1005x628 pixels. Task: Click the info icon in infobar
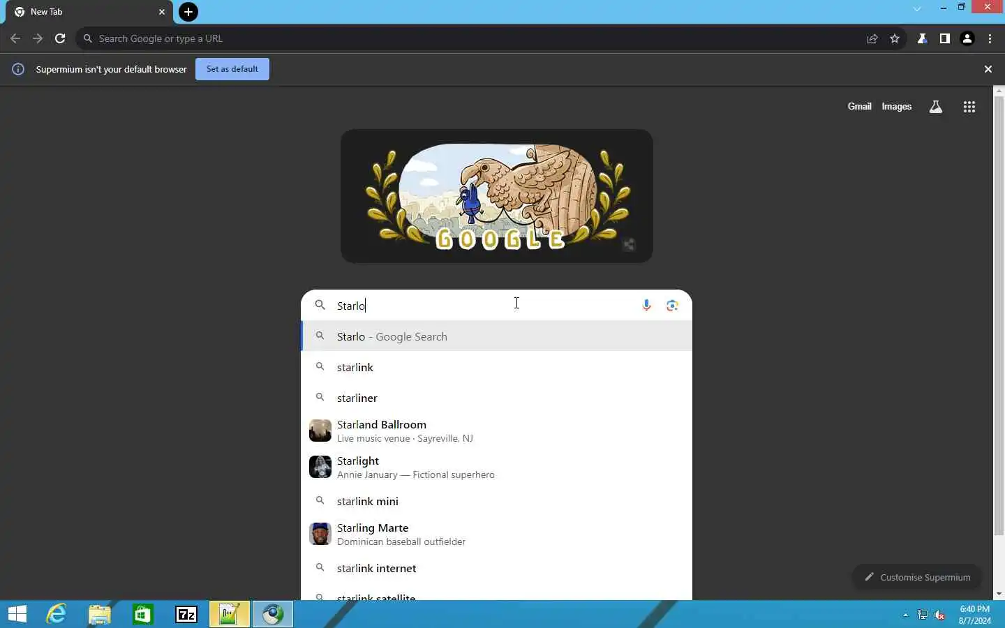point(19,69)
